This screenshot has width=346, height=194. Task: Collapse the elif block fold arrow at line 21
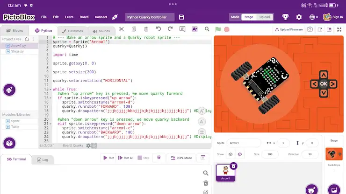click(x=50, y=124)
